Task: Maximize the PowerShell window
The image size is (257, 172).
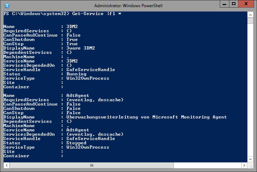Action: tap(234, 4)
